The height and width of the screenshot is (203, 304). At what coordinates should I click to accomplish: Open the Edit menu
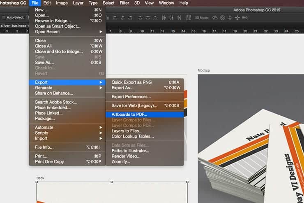pos(47,3)
